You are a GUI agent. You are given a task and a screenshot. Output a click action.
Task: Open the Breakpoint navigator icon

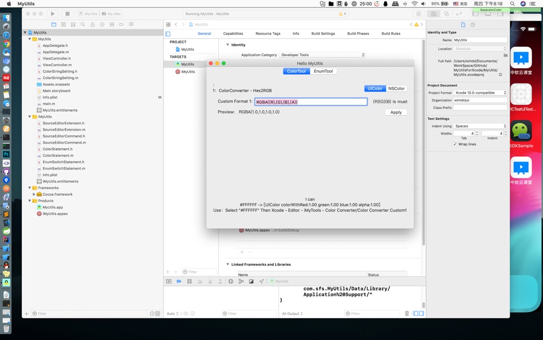(x=122, y=25)
